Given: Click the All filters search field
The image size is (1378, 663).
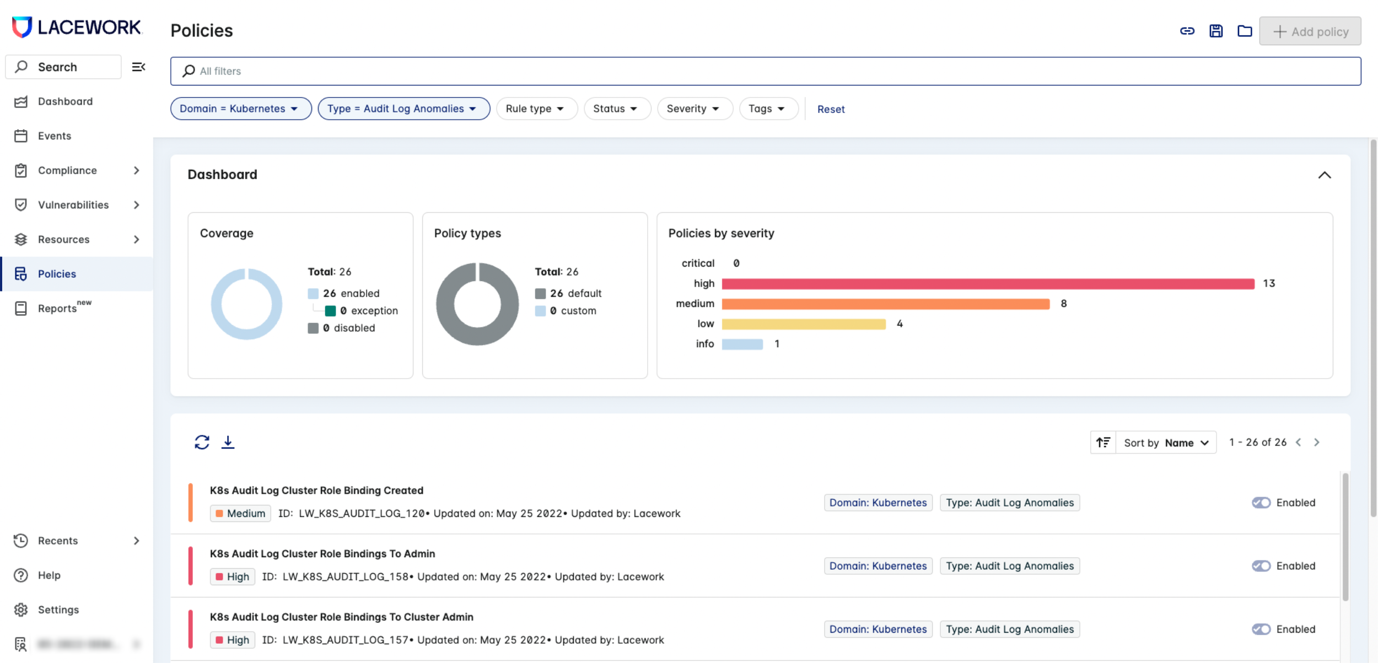Looking at the screenshot, I should [765, 71].
